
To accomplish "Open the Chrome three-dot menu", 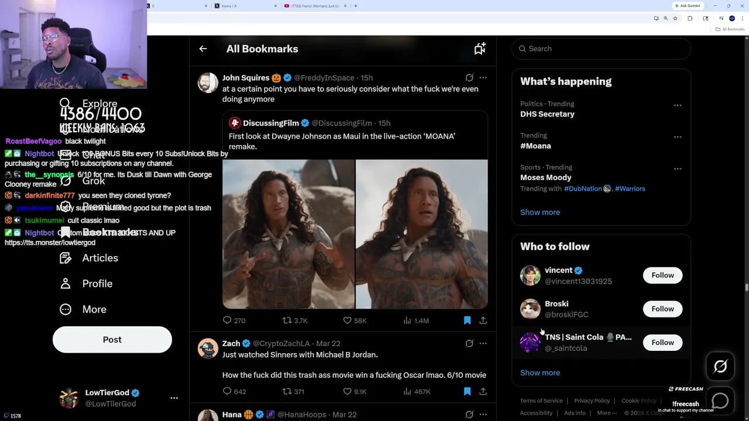I will [742, 19].
